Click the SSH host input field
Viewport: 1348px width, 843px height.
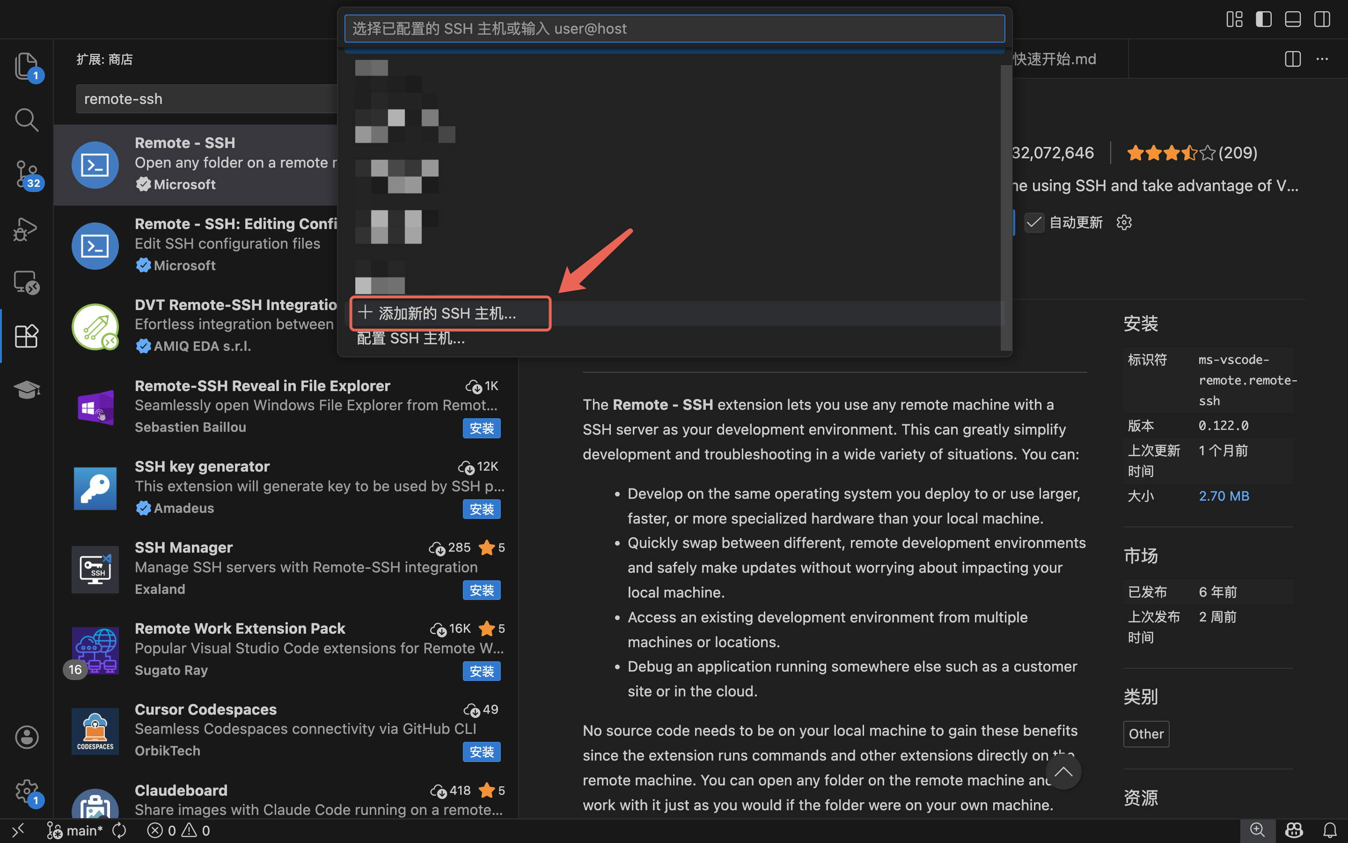point(674,29)
